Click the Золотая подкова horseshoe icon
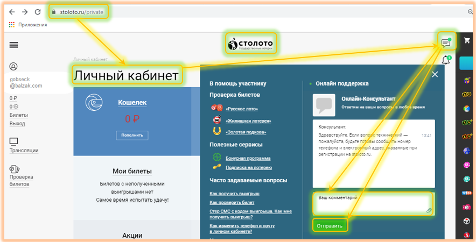This screenshot has height=242, width=476. coord(217,131)
